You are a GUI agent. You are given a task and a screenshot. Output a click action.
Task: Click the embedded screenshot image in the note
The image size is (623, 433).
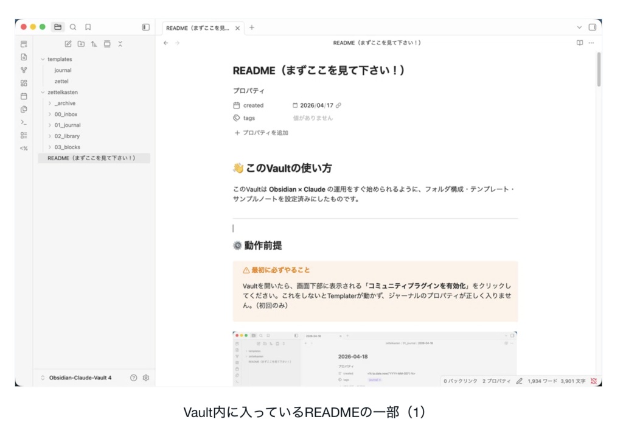coord(375,359)
